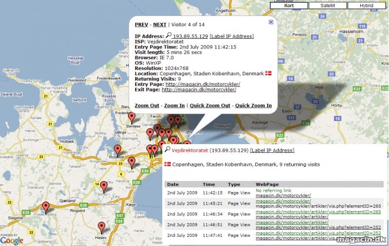Click Label IP Address link in lower panel
The image size is (389, 246).
coord(272,150)
